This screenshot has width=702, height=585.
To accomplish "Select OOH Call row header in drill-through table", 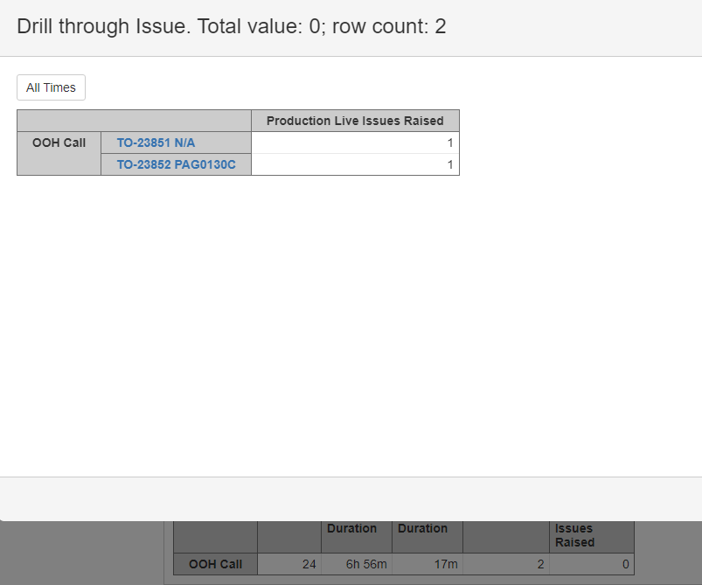I will (59, 143).
